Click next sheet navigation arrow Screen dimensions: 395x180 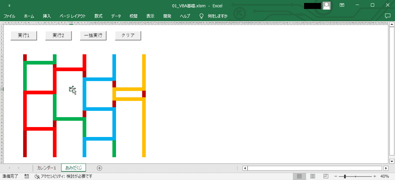[x=18, y=168]
